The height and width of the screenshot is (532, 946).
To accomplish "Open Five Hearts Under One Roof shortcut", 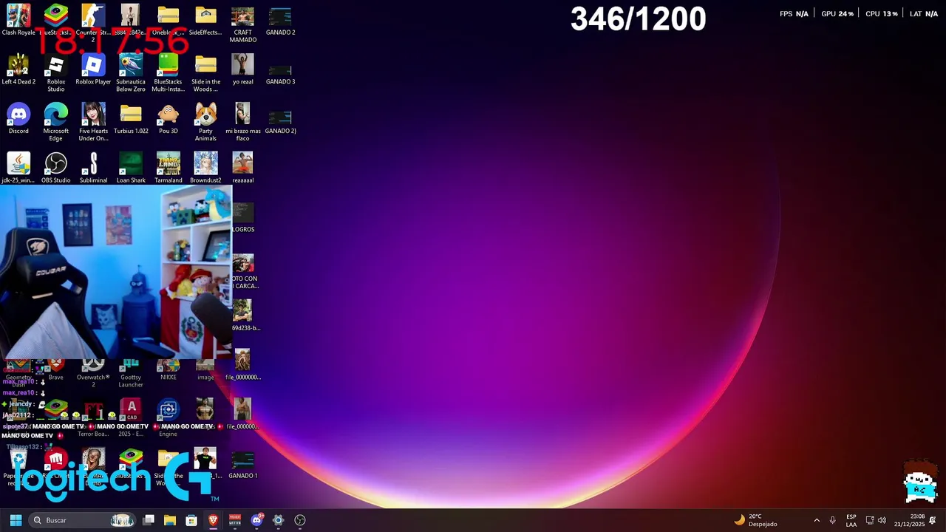I will coord(93,122).
